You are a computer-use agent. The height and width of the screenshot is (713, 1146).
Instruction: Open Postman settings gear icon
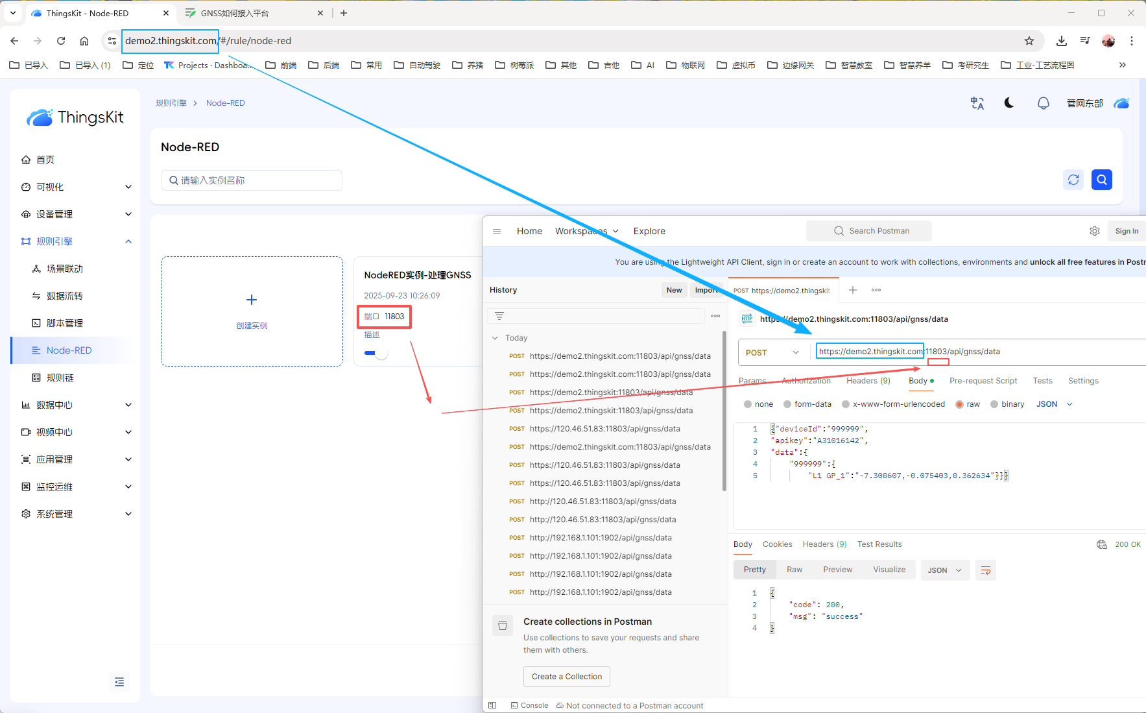coord(1094,231)
